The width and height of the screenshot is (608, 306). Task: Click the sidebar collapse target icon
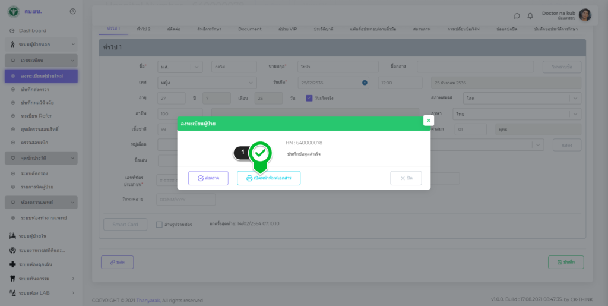72,11
